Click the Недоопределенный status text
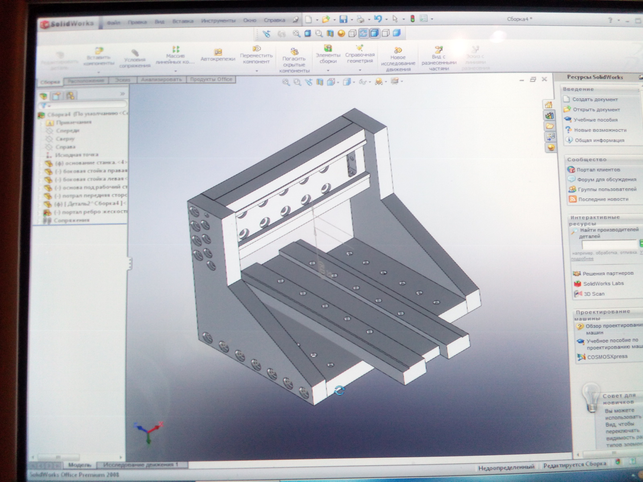 tap(506, 467)
